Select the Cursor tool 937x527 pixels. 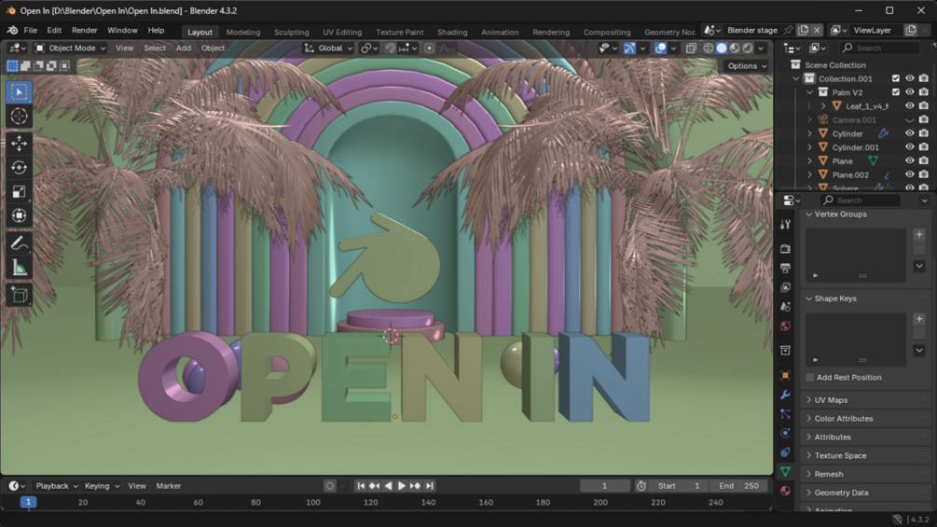[20, 116]
